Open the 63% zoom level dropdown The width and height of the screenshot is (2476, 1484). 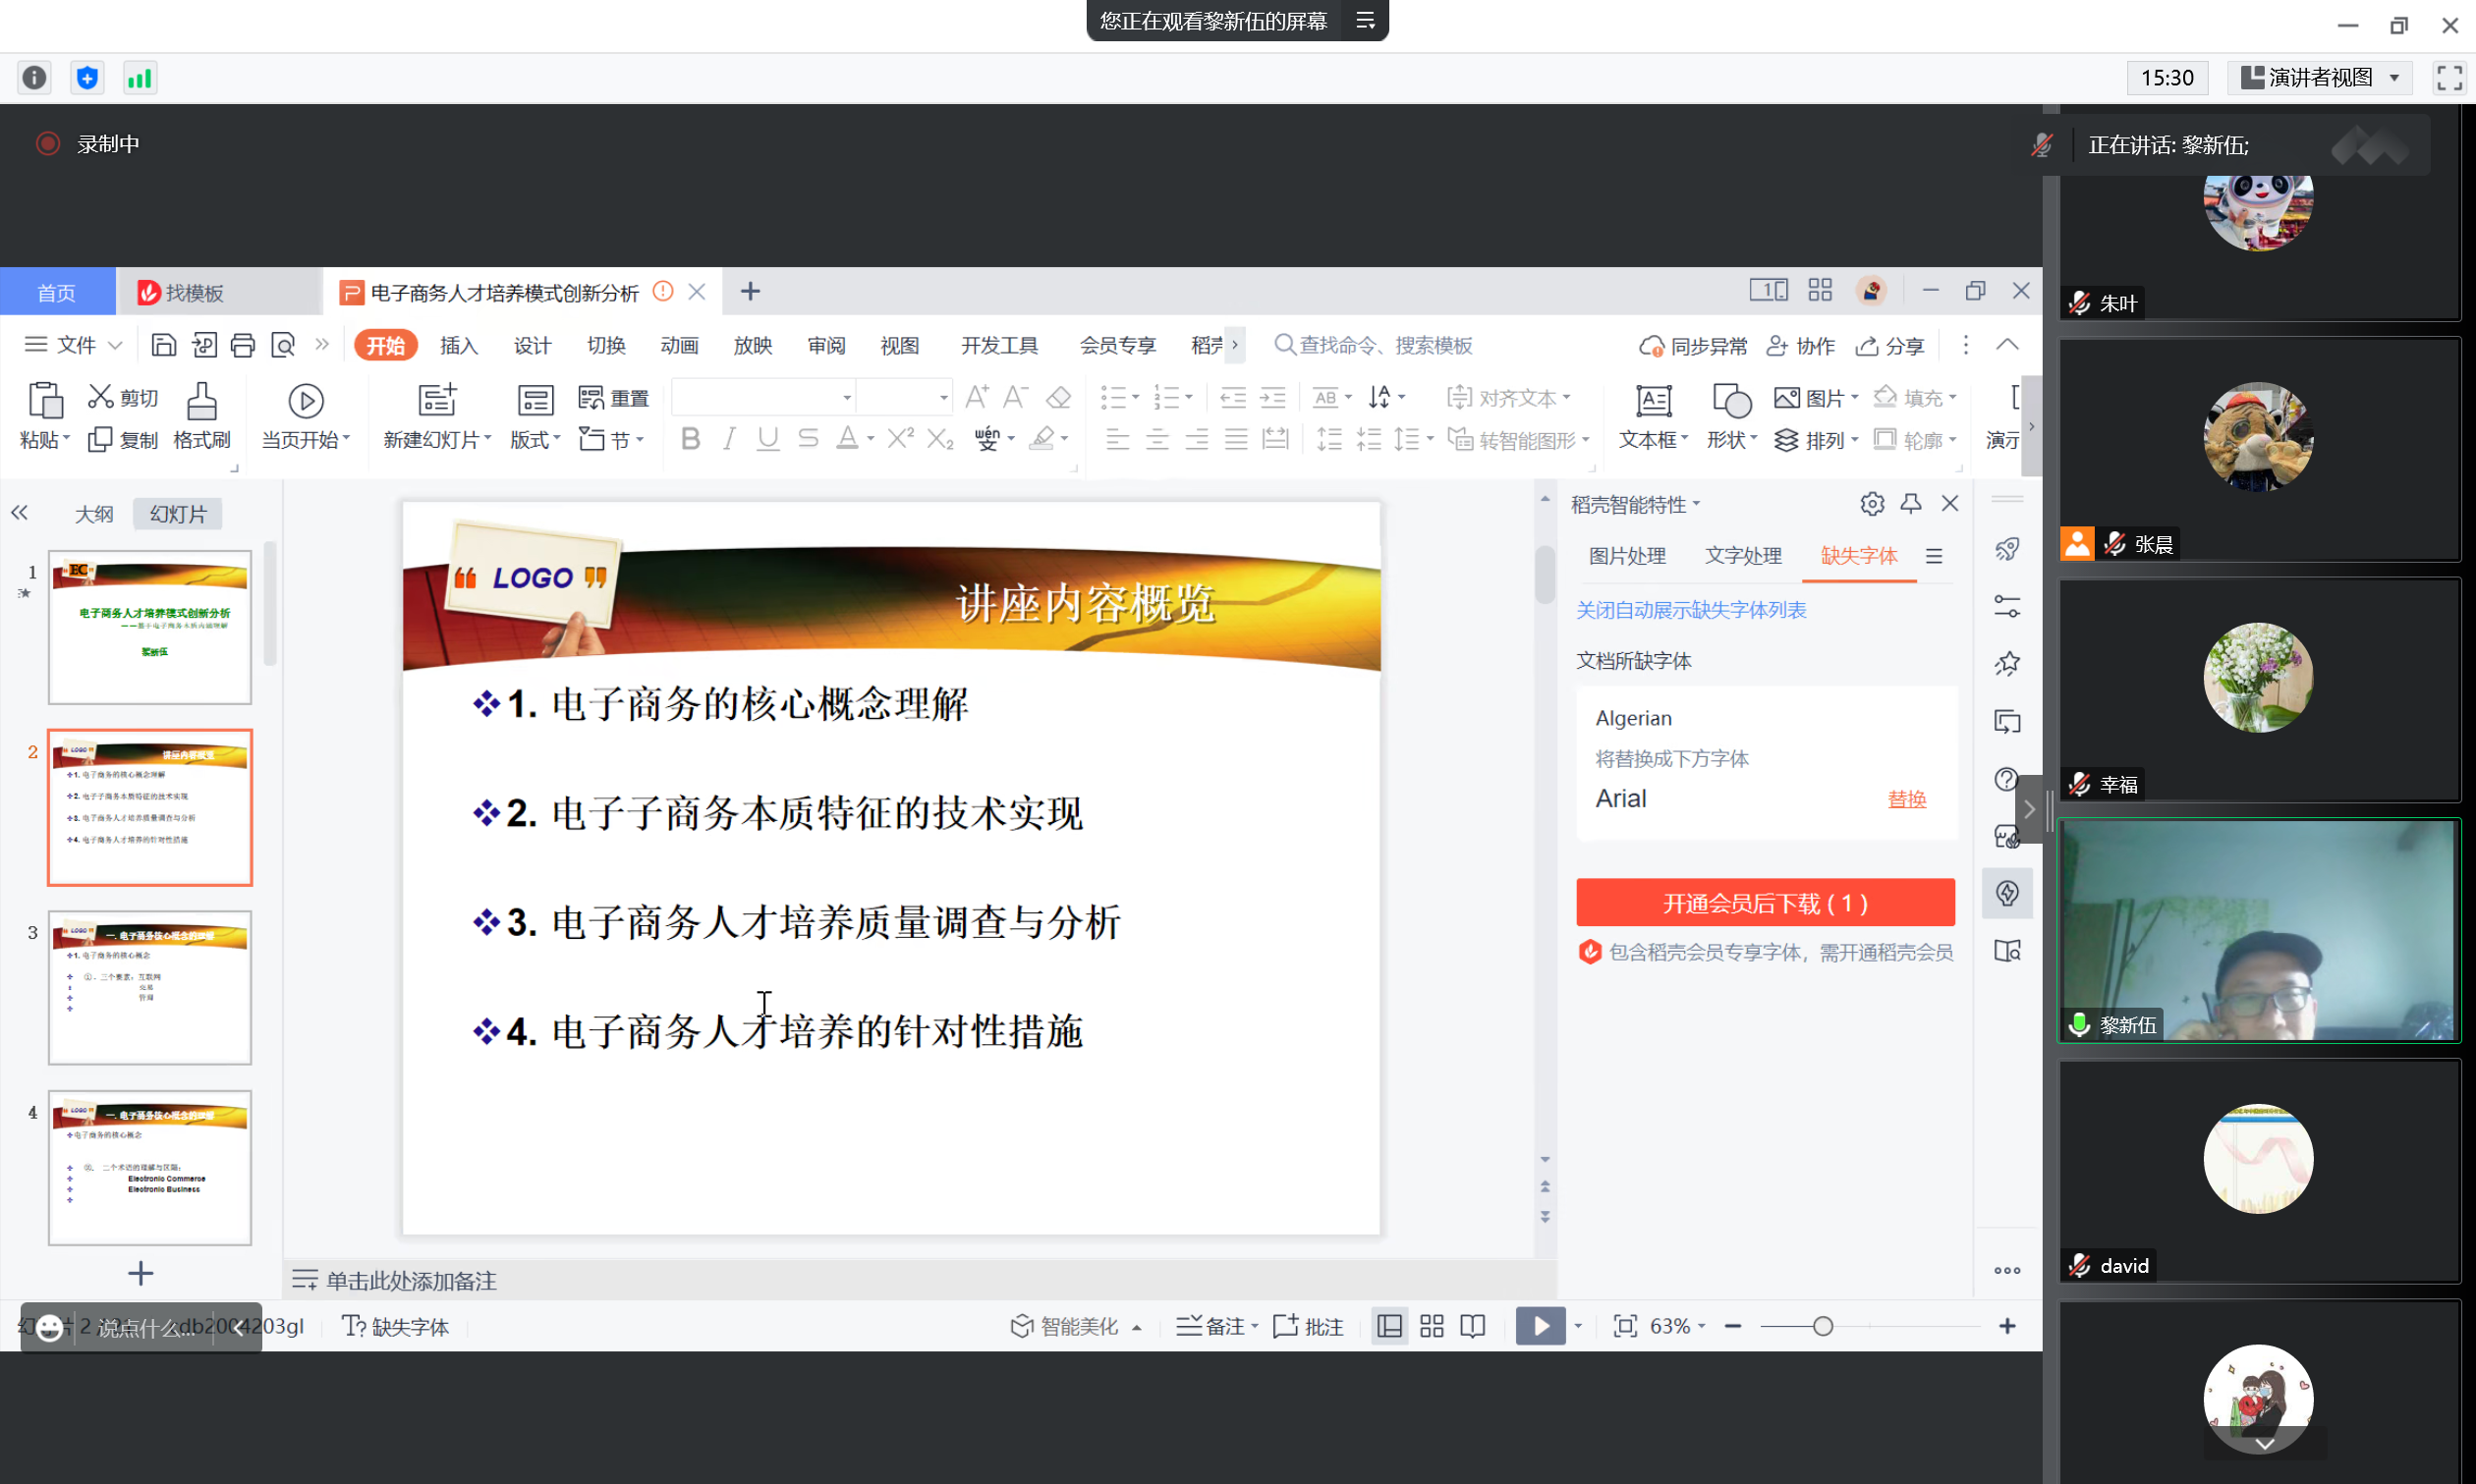click(x=1677, y=1326)
